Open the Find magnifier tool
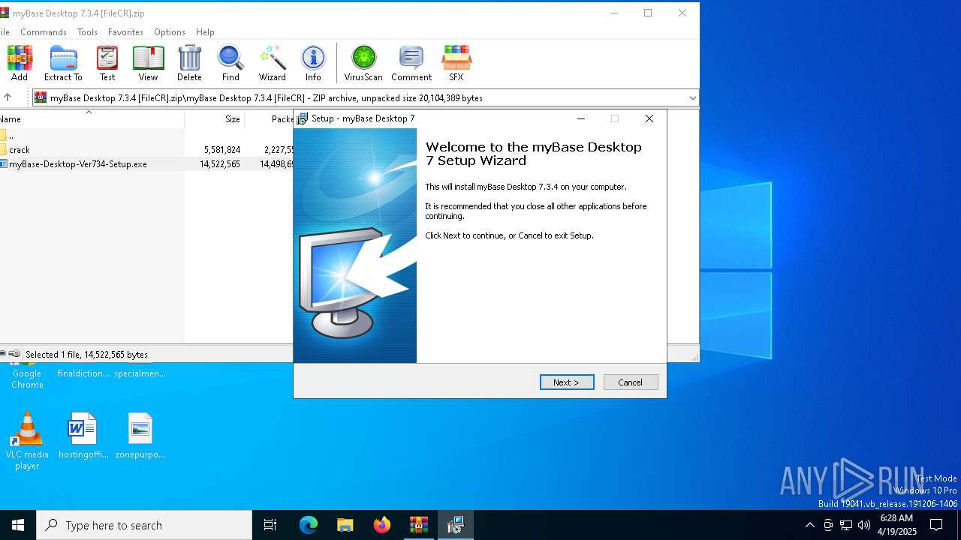 click(230, 63)
